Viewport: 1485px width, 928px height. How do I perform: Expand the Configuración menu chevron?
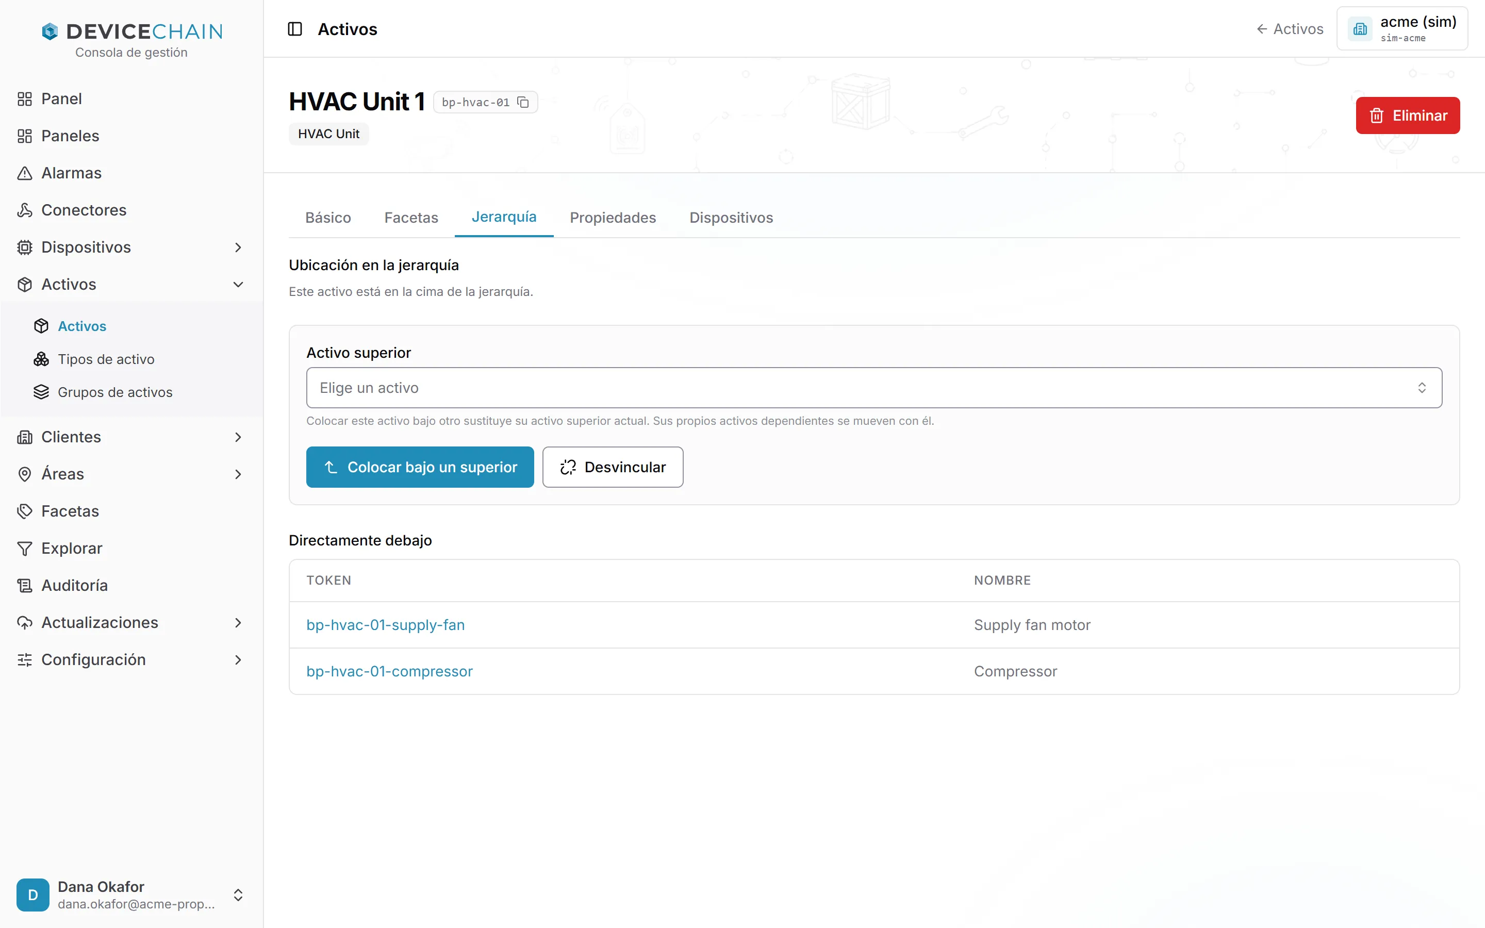point(239,660)
